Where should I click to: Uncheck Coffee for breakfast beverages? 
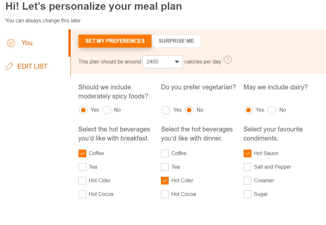(x=82, y=153)
